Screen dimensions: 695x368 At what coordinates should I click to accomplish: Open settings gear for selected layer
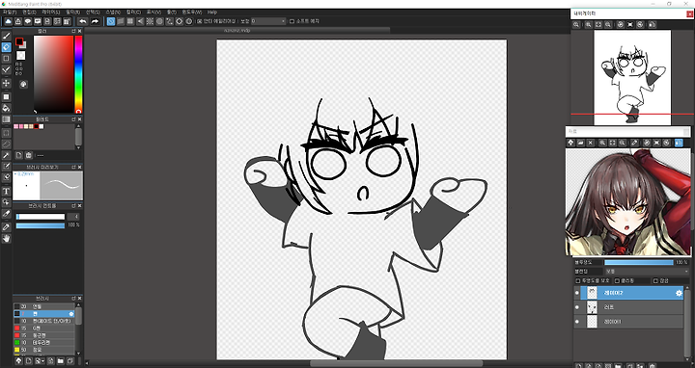point(679,293)
